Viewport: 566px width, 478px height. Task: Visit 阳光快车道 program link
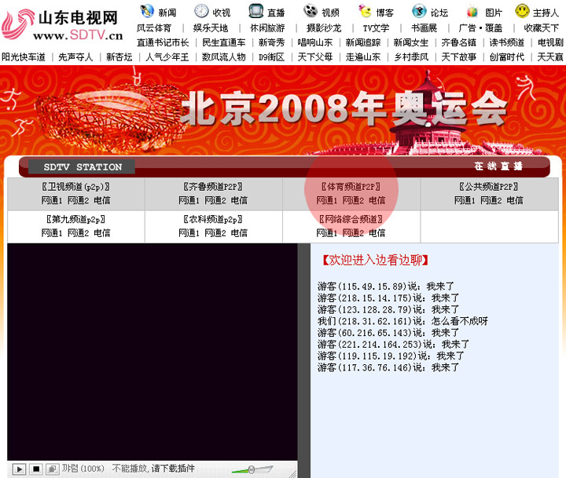[x=24, y=57]
